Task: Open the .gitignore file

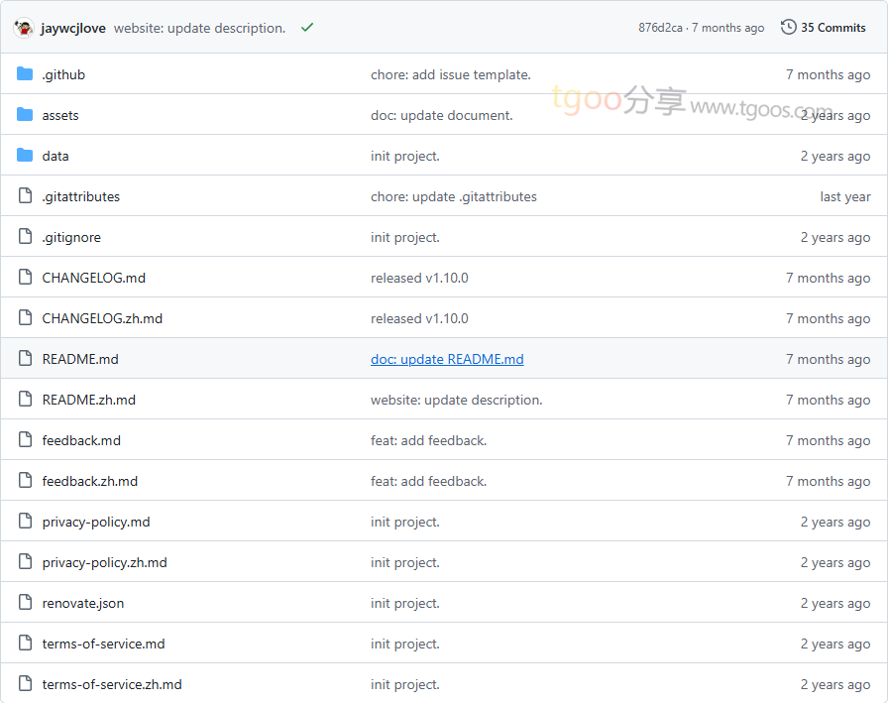Action: pos(71,237)
